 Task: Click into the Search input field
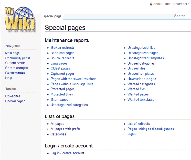click(x=182, y=16)
